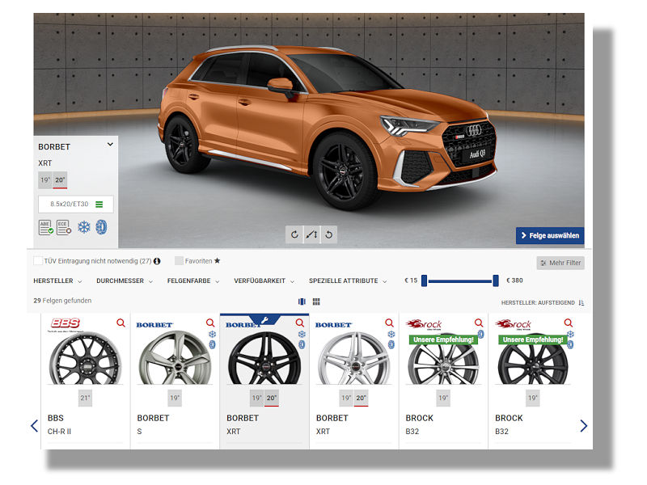
Task: Open the Mehr Filter options
Action: [x=560, y=263]
